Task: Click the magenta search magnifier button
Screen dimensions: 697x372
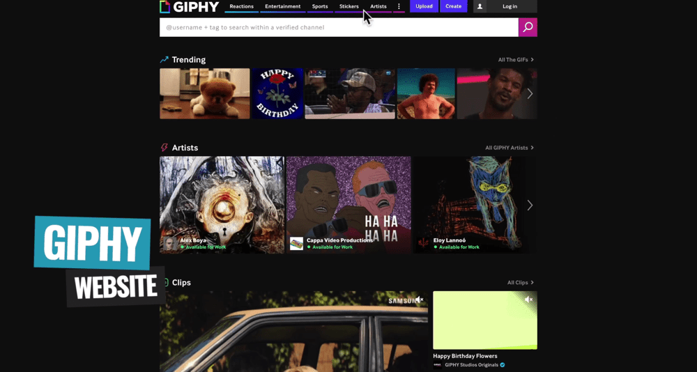Action: pos(528,27)
